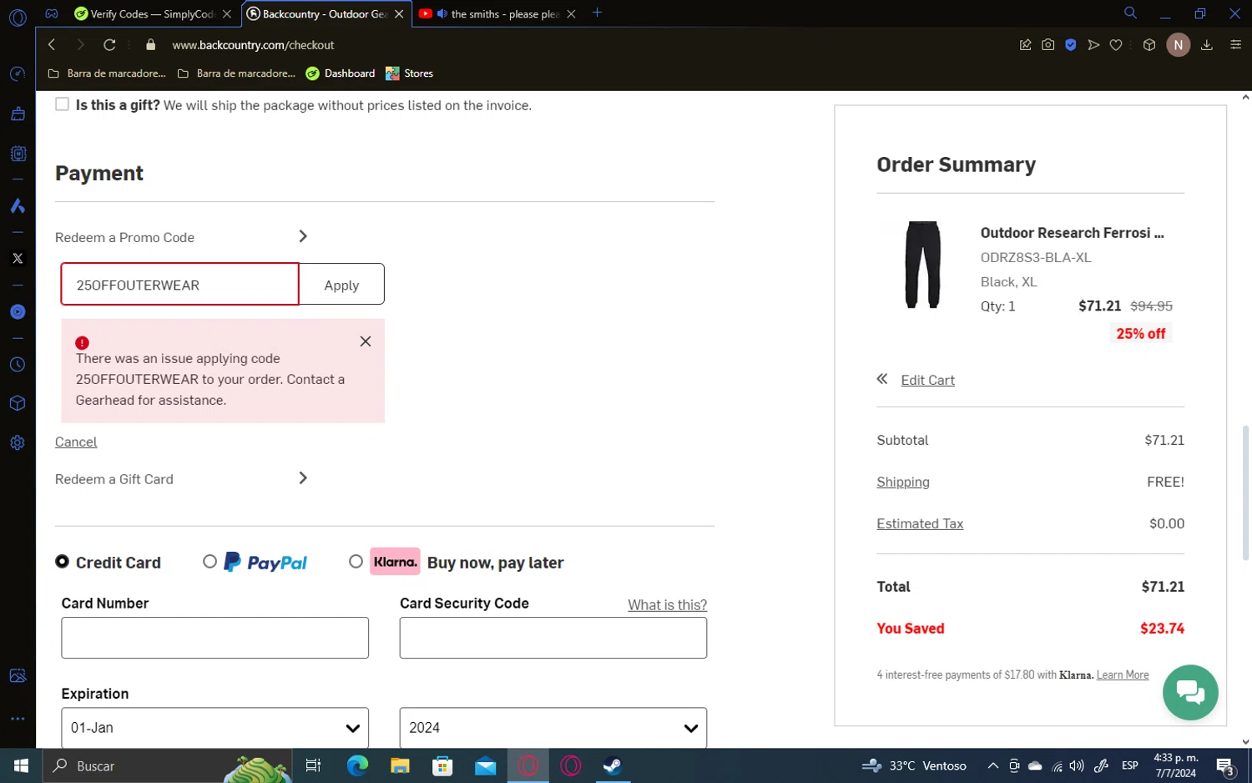
Task: Open File Explorer from the taskbar
Action: 400,765
